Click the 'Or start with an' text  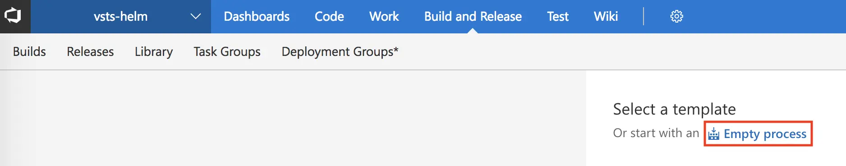click(x=656, y=133)
